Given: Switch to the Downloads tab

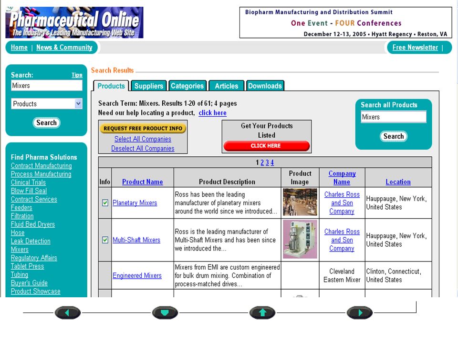Looking at the screenshot, I should [265, 86].
